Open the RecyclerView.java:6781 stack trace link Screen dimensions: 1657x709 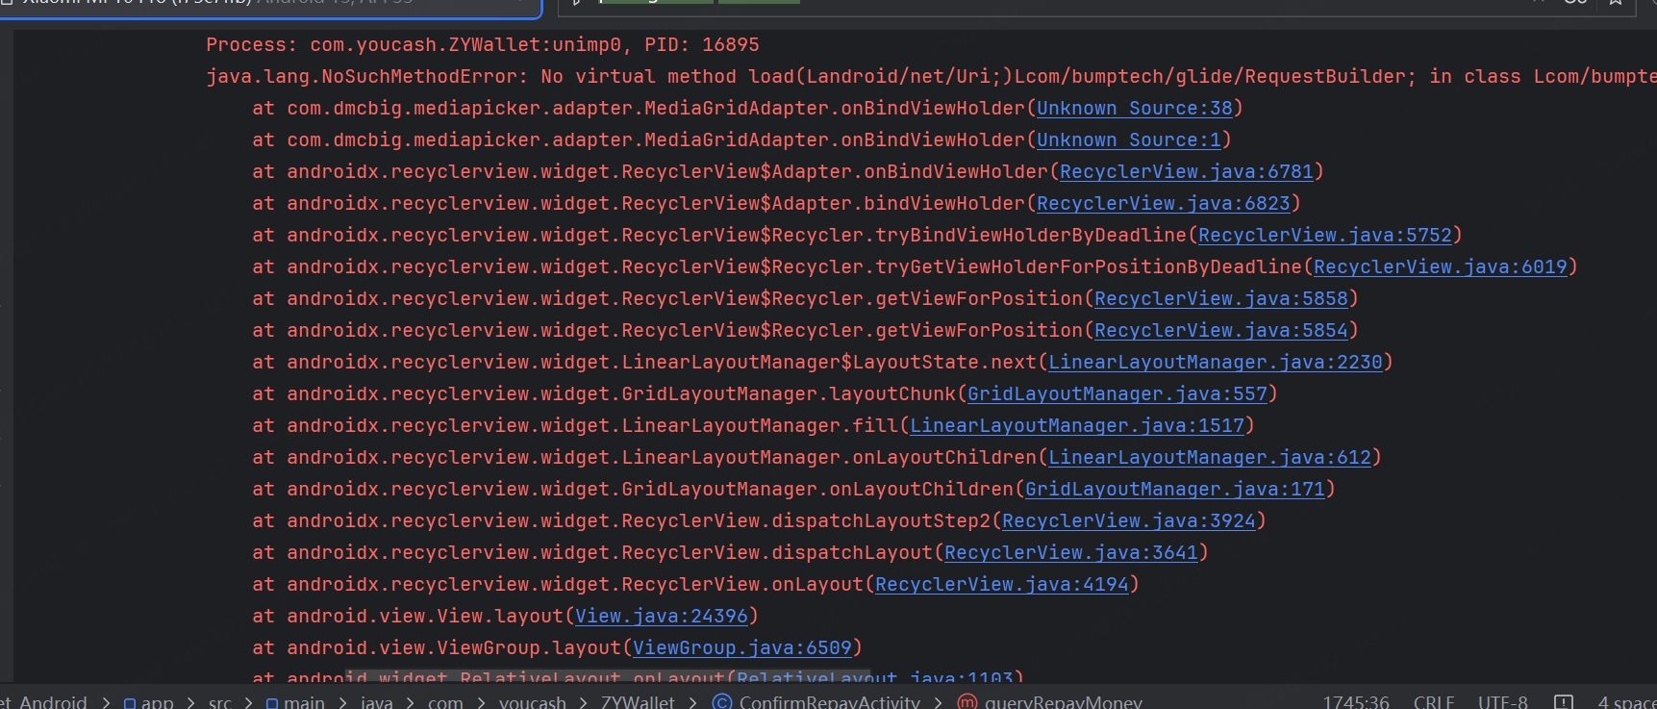click(1186, 171)
